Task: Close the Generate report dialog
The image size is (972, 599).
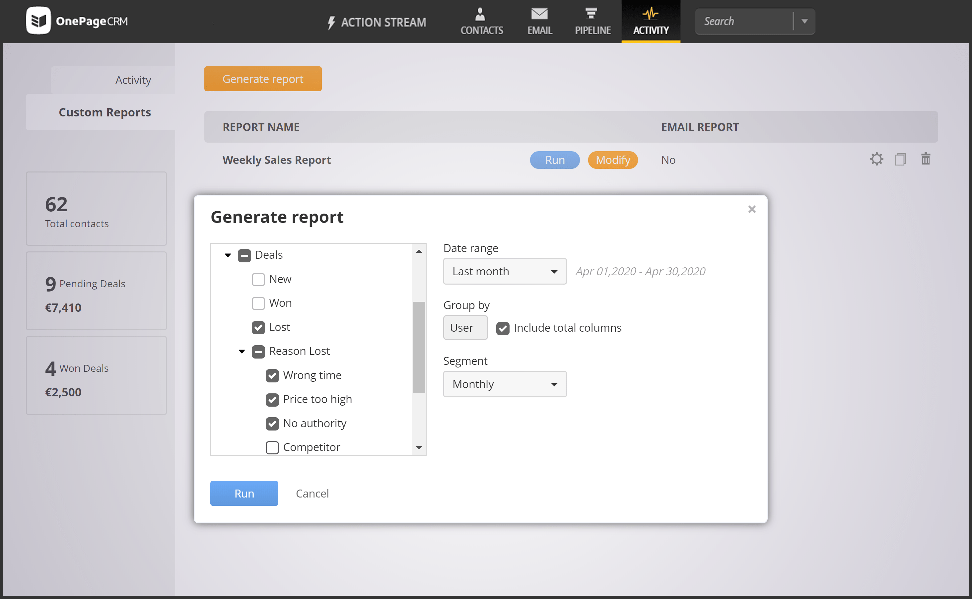Action: (x=752, y=209)
